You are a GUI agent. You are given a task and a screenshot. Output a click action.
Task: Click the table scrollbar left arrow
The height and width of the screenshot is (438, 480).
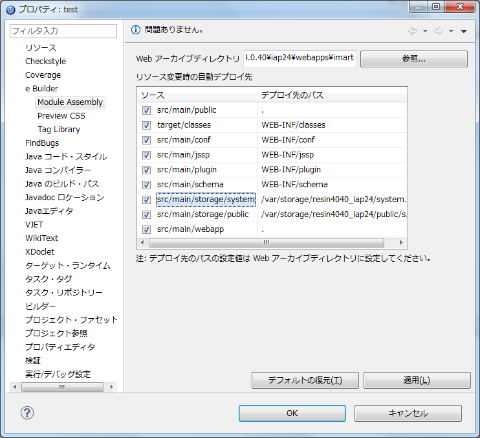tap(142, 243)
